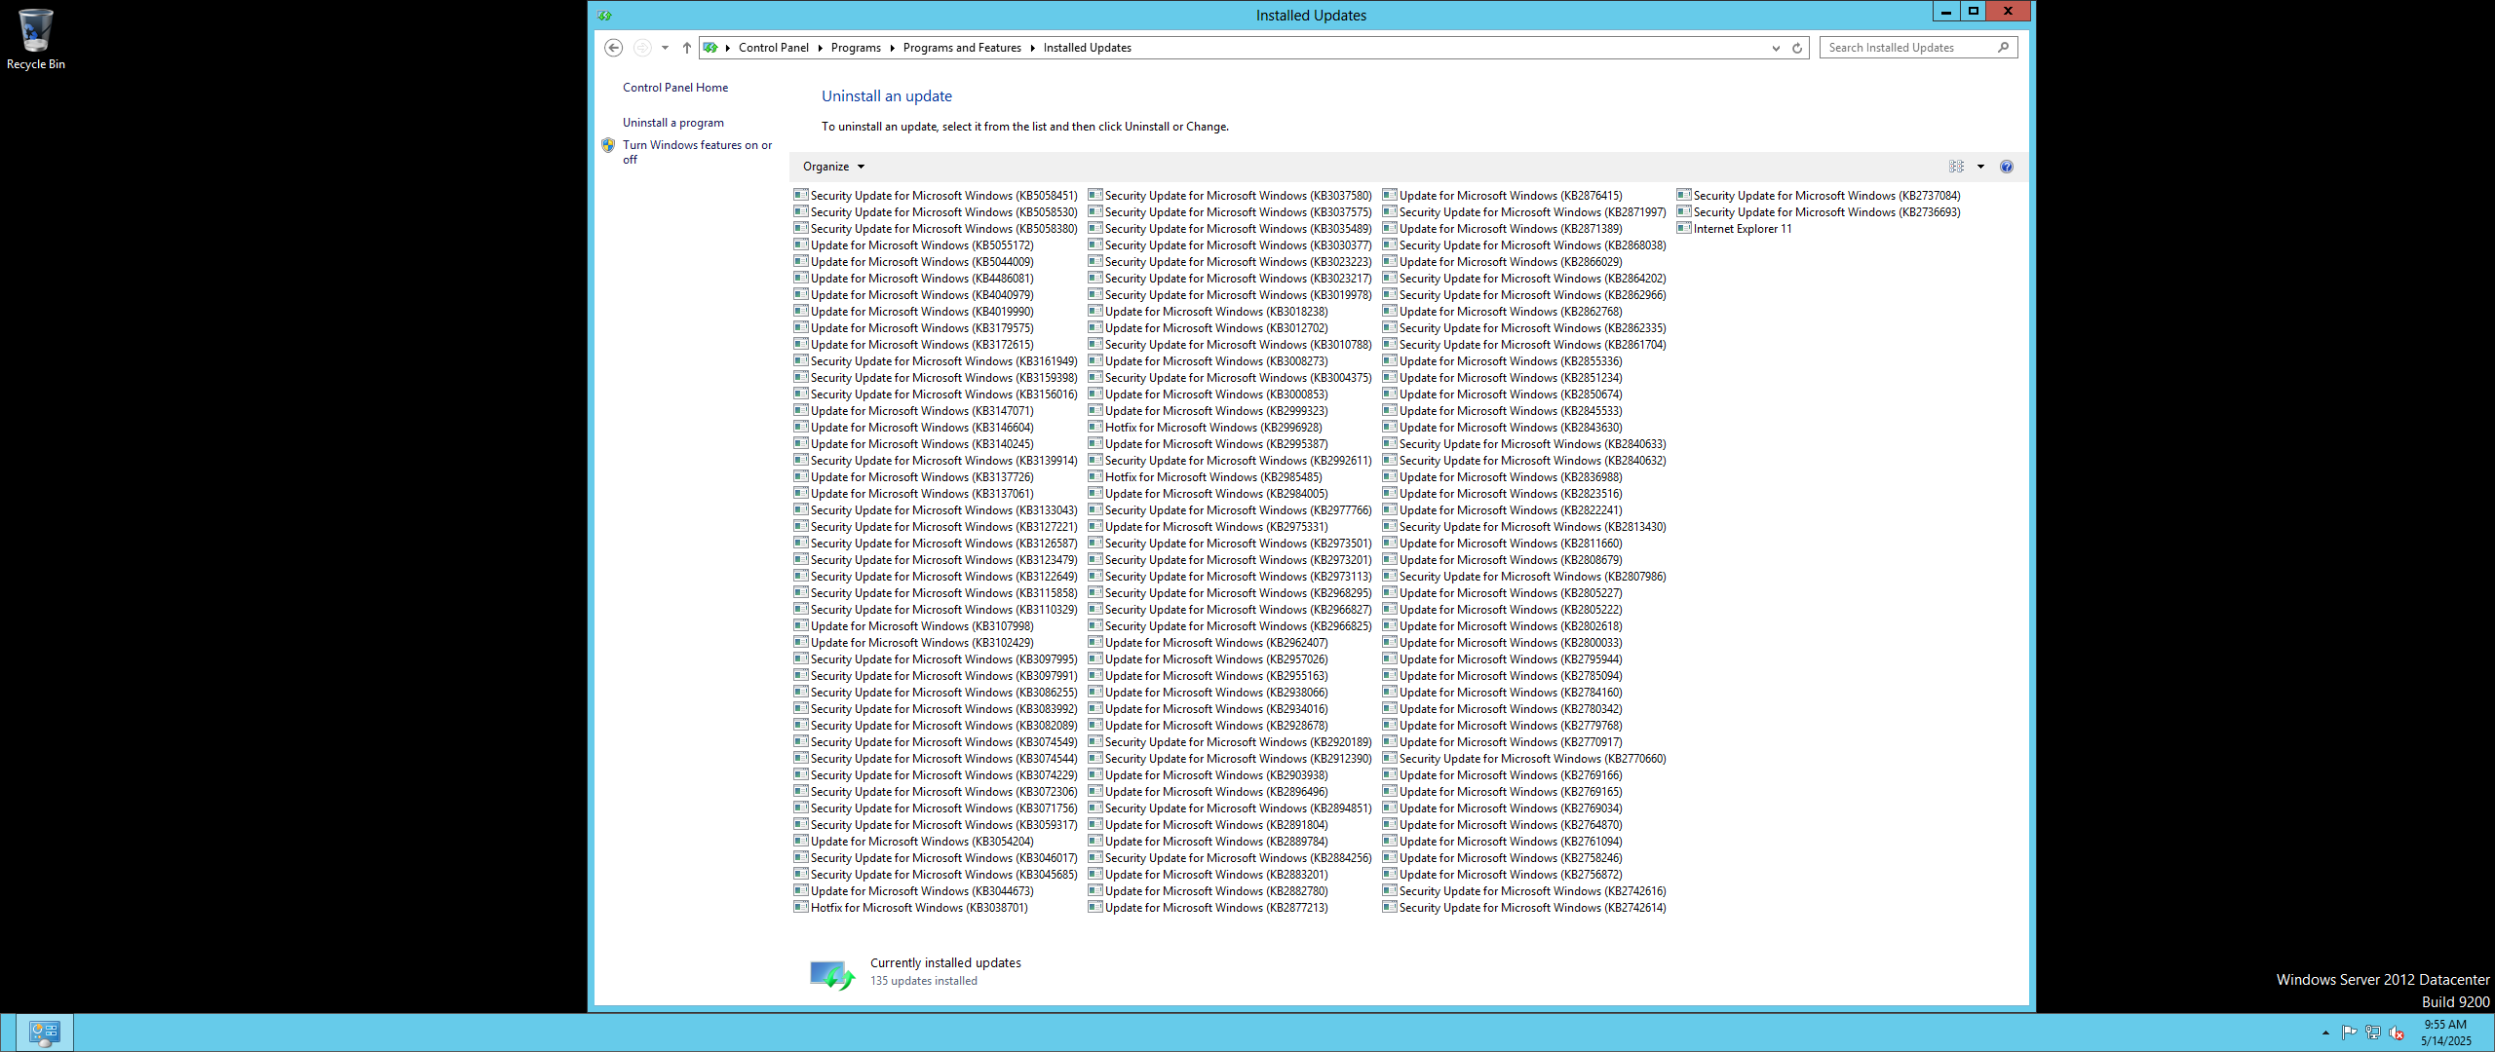Click the Back navigation arrow
This screenshot has height=1052, width=2495.
[613, 47]
